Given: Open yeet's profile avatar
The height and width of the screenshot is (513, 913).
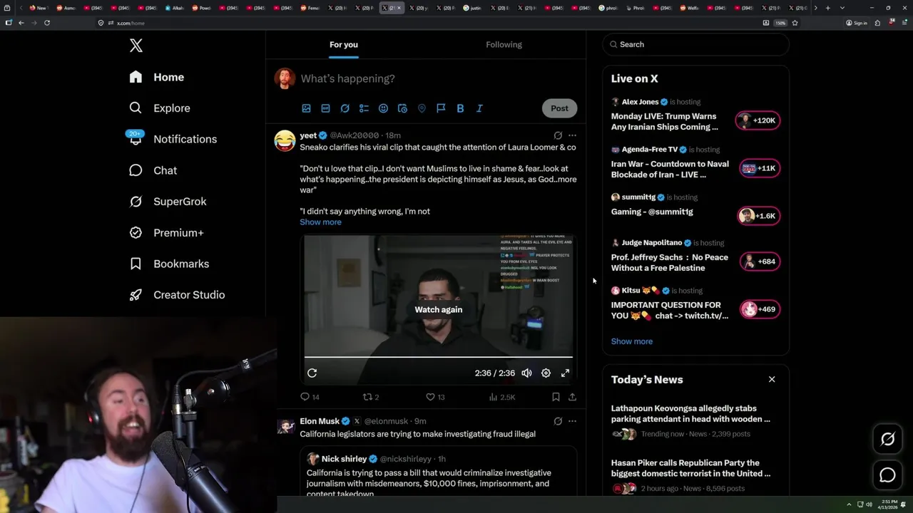Looking at the screenshot, I should pos(285,140).
